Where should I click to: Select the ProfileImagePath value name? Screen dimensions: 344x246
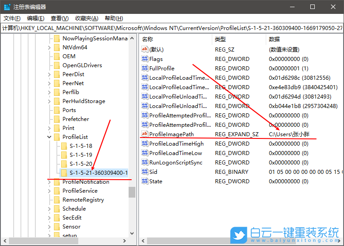(x=172, y=134)
